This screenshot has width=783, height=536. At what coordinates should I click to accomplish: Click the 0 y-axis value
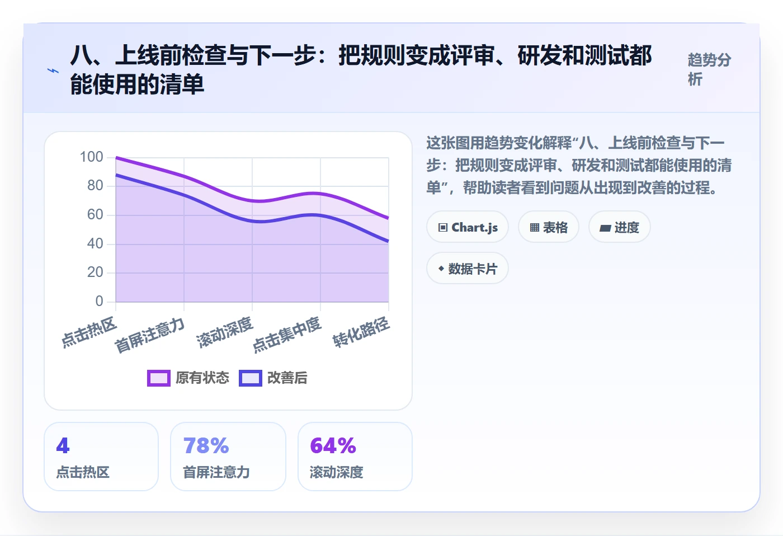pos(99,301)
